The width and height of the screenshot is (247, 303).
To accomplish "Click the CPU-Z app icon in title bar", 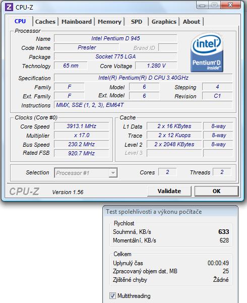I will (x=9, y=7).
